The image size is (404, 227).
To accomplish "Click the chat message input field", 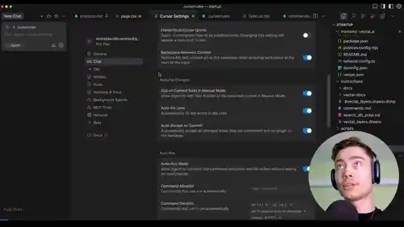I will pos(33,34).
